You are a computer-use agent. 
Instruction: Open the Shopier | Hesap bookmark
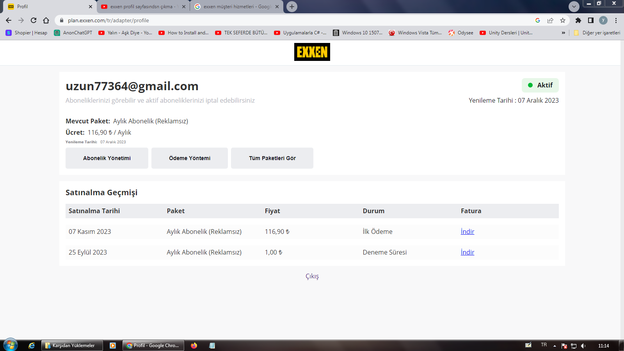click(x=27, y=33)
